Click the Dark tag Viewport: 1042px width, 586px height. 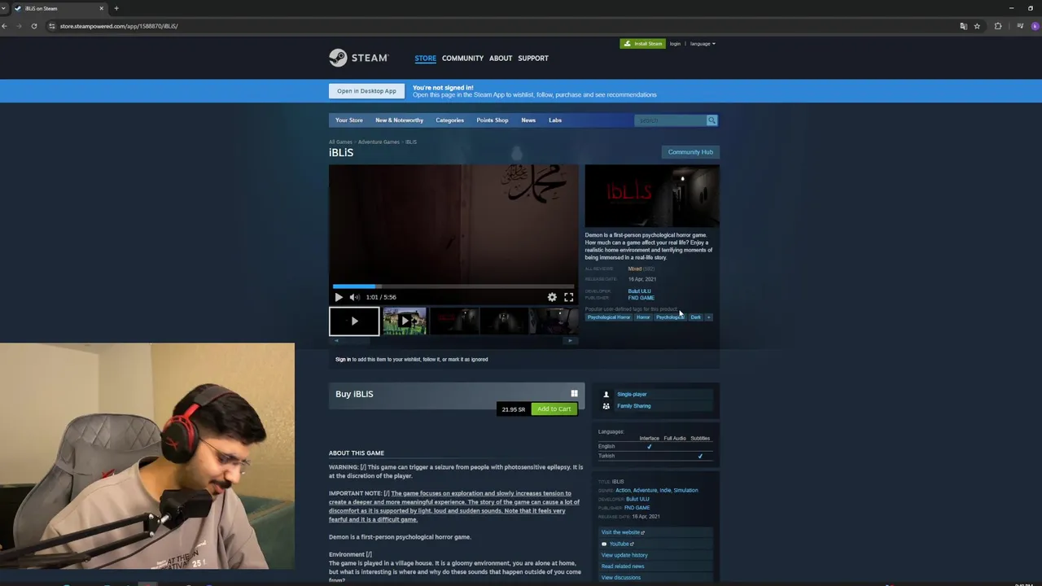click(x=695, y=317)
